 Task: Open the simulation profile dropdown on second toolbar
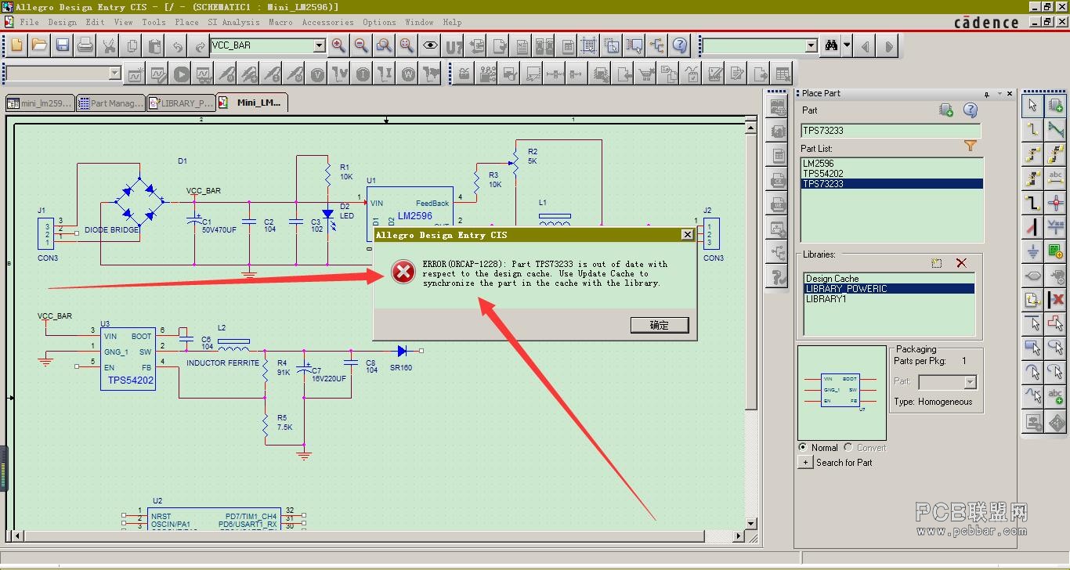[x=115, y=74]
